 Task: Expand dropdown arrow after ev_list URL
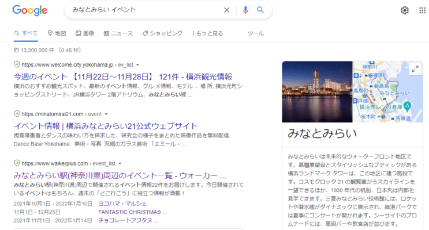point(137,65)
